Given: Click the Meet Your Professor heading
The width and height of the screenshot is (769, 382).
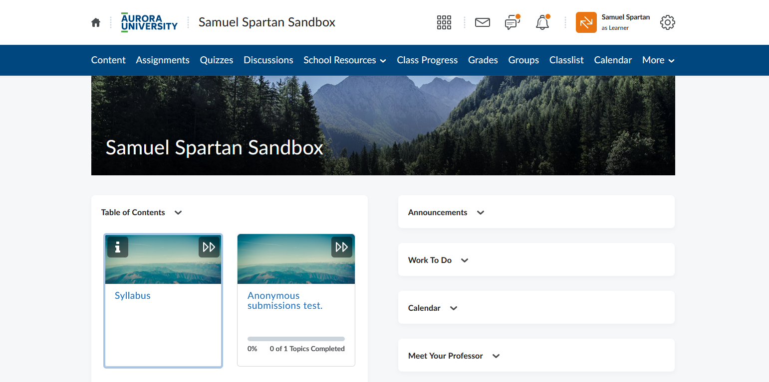Looking at the screenshot, I should pyautogui.click(x=446, y=356).
